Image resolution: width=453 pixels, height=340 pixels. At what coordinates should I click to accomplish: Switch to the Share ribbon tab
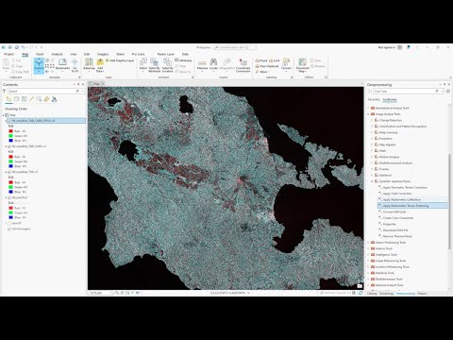120,54
